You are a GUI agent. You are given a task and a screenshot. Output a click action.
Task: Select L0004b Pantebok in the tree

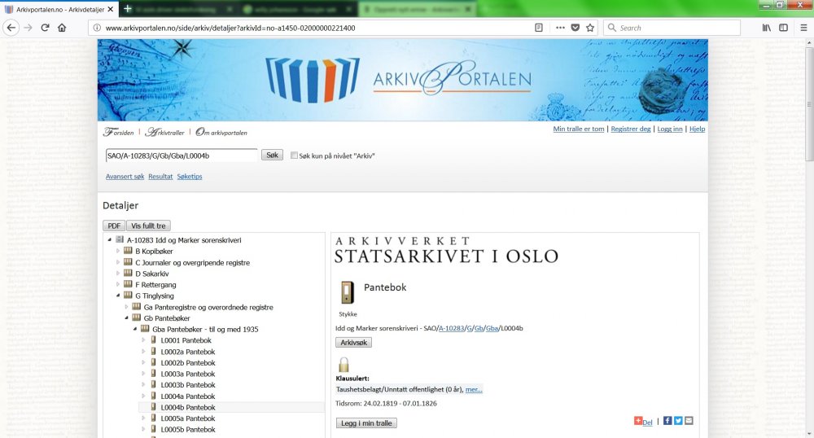point(188,407)
